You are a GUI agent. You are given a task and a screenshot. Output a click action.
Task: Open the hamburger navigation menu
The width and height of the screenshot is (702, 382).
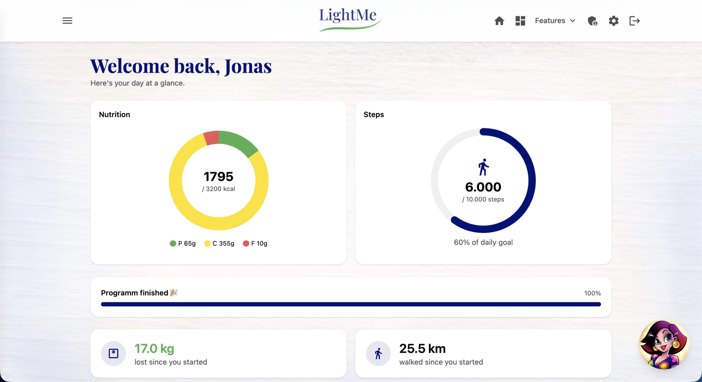67,21
